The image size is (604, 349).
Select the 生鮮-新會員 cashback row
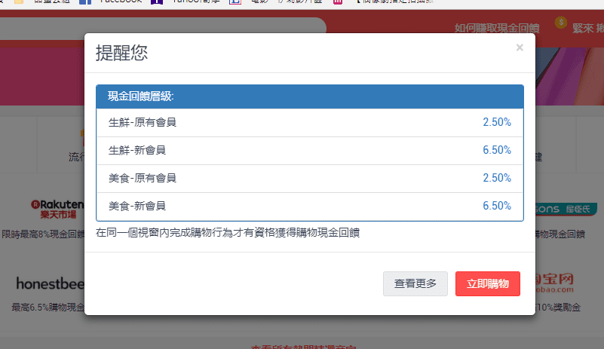click(x=309, y=150)
